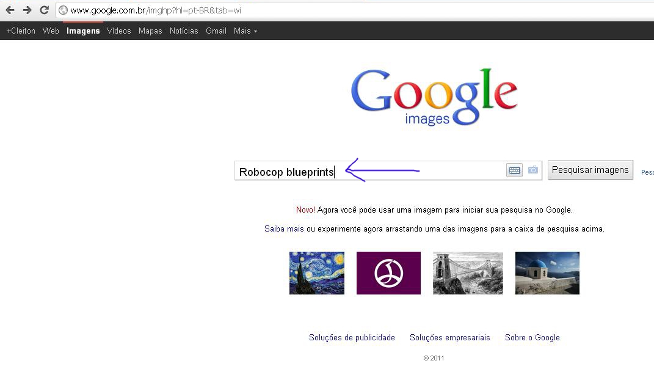654x391 pixels.
Task: Go to the Vídeos tab
Action: 119,31
